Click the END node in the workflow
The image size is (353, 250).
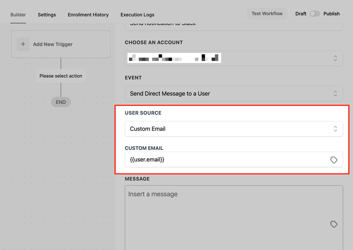[61, 102]
